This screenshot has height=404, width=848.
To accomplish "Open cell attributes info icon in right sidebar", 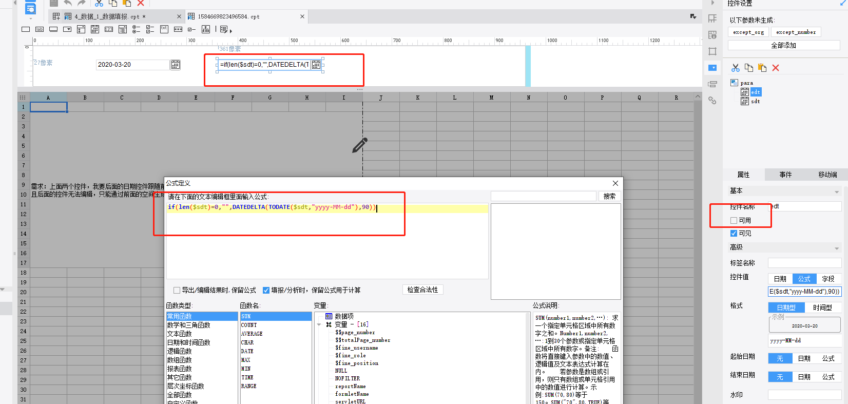I will pos(712,35).
